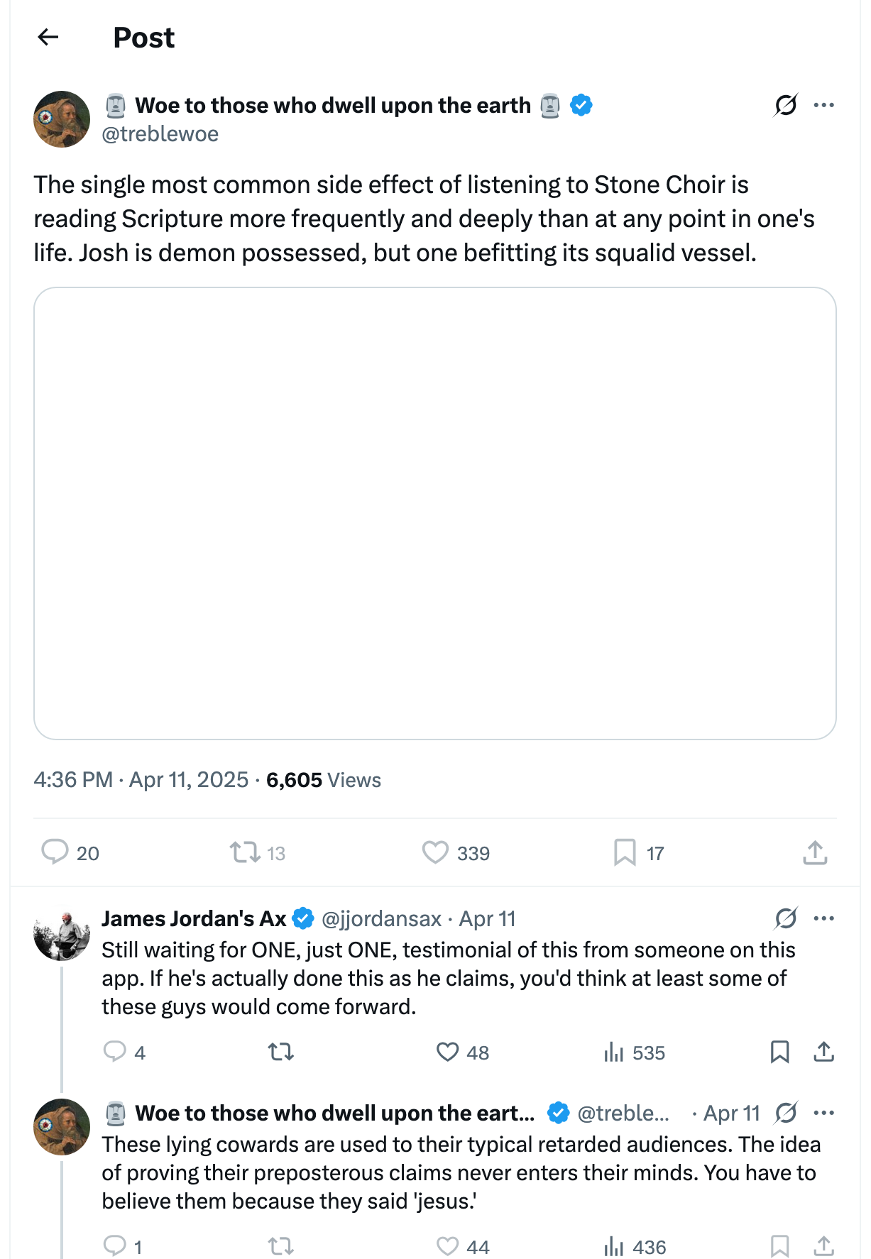Open the empty media card in post

point(434,513)
